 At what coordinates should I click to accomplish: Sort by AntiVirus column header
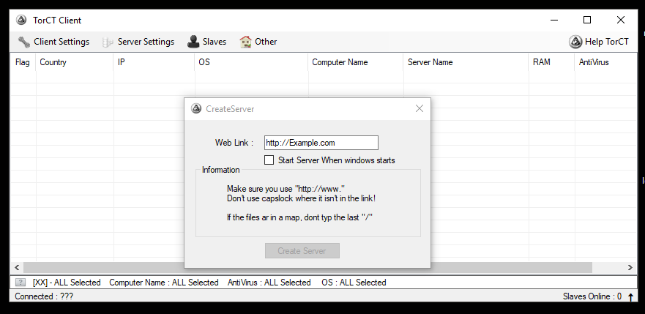click(605, 62)
